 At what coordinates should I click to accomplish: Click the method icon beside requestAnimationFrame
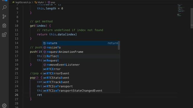point(45,52)
